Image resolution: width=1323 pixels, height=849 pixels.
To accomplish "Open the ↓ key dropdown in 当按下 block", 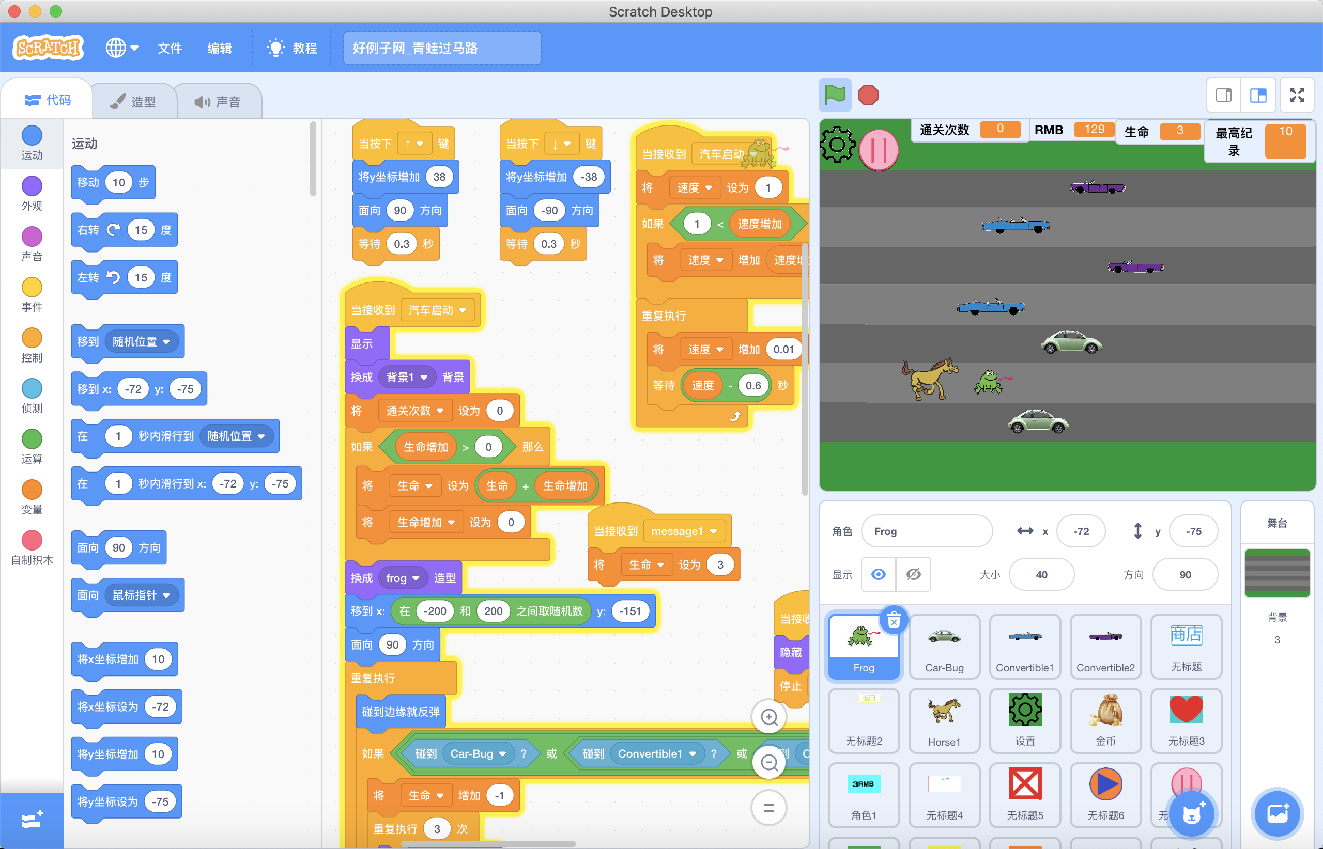I will 561,144.
